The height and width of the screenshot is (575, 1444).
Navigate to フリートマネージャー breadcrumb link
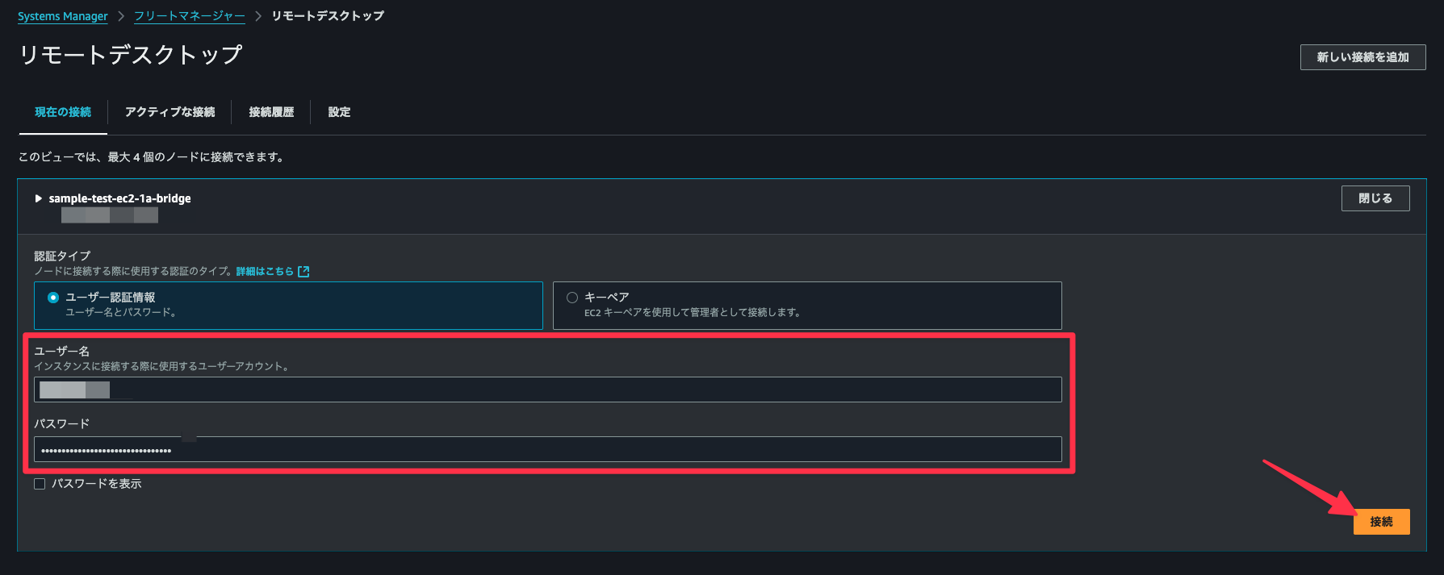(189, 16)
